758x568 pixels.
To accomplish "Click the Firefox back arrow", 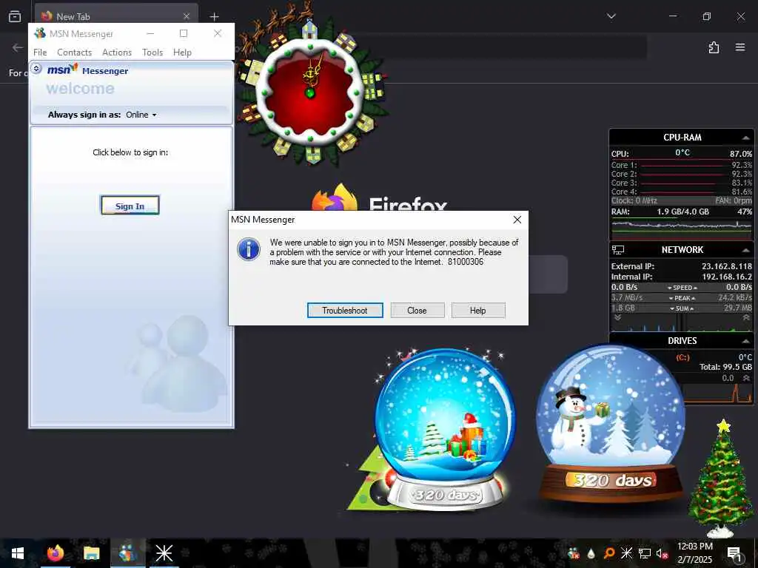I will (18, 47).
